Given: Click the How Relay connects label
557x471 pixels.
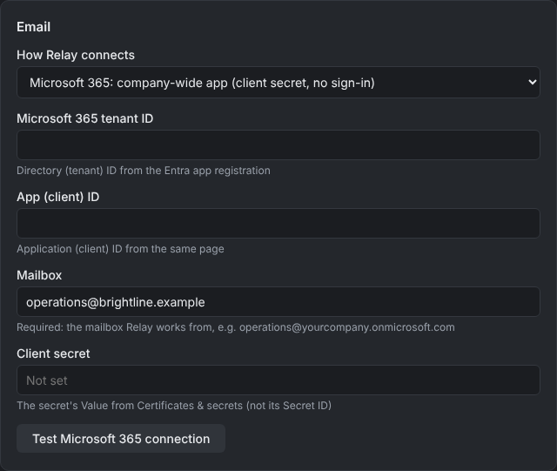Looking at the screenshot, I should (x=76, y=55).
